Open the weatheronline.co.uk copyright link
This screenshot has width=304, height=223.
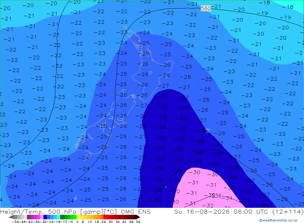(x=278, y=220)
